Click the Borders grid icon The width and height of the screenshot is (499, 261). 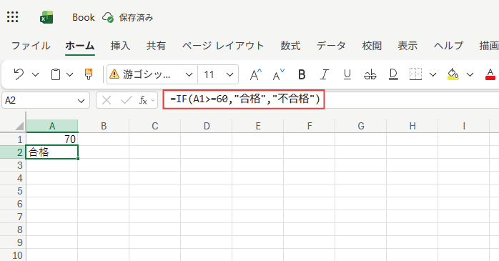415,74
